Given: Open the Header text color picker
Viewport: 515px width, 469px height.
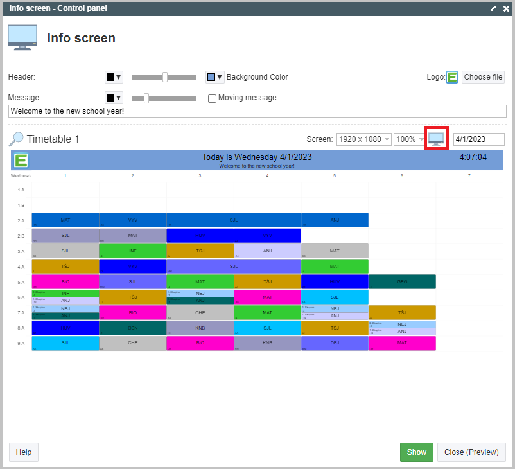Looking at the screenshot, I should (x=114, y=77).
